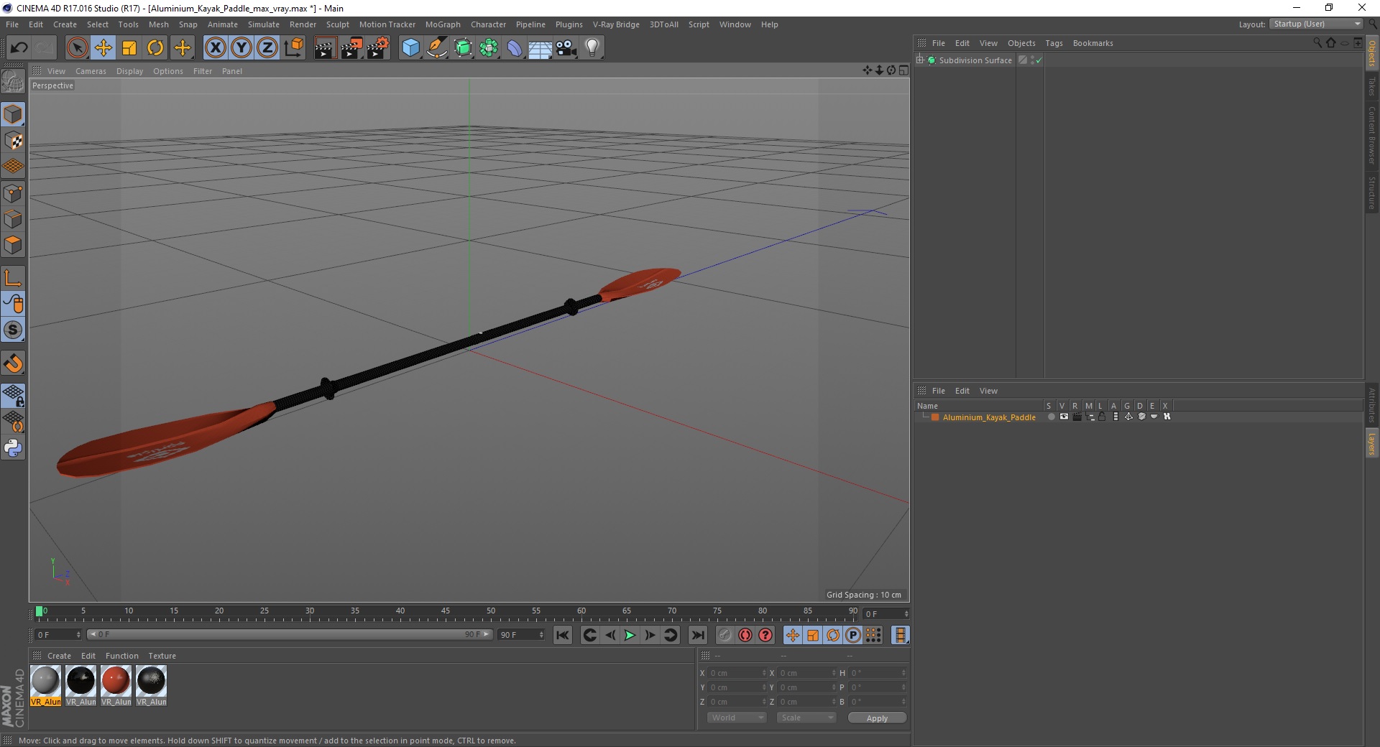Activate the Move tool in top toolbar

(x=103, y=48)
